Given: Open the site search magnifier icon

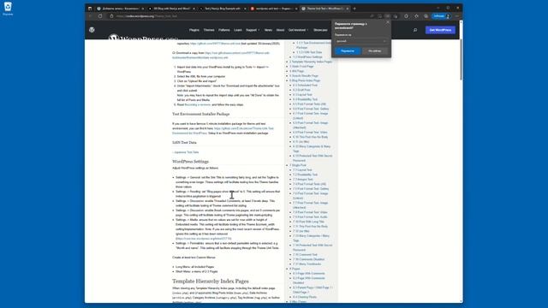Looking at the screenshot, I should click(415, 30).
